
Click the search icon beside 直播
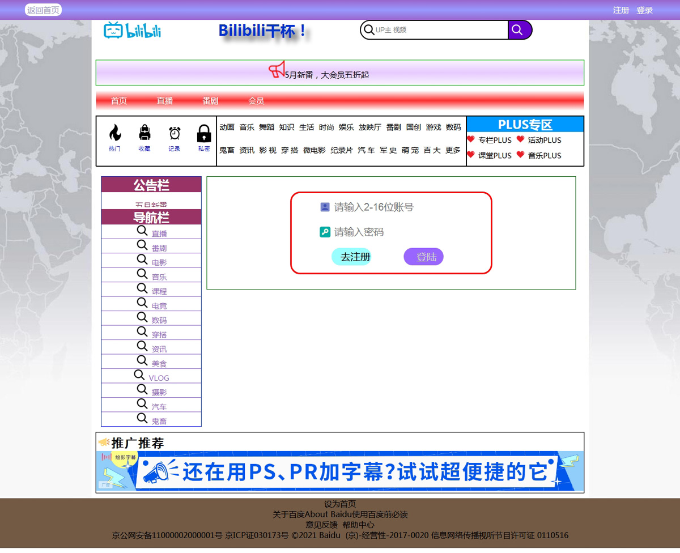[x=142, y=231]
